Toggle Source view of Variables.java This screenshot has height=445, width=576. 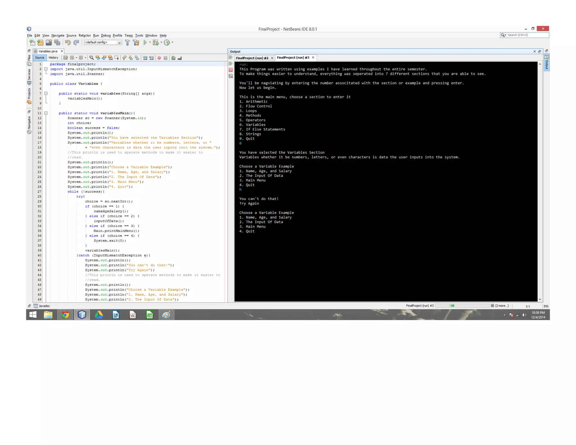40,58
